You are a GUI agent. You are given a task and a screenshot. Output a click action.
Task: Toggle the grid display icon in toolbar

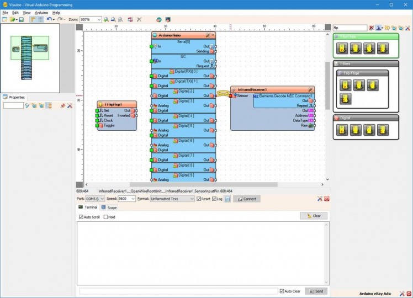click(x=40, y=19)
